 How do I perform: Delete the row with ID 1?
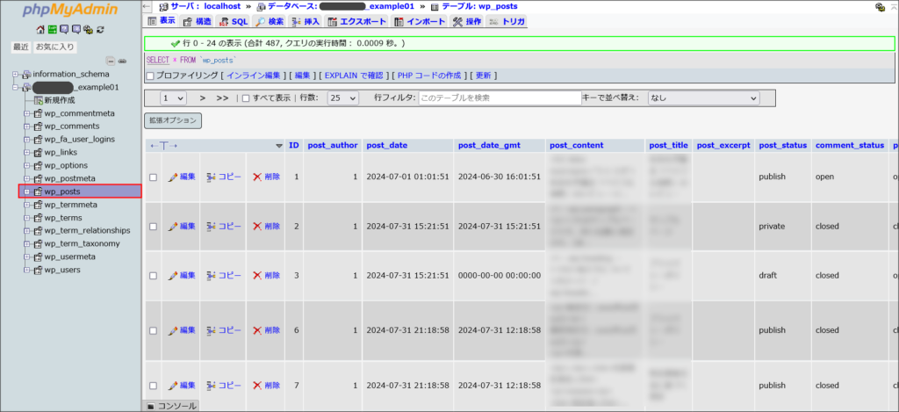point(267,177)
